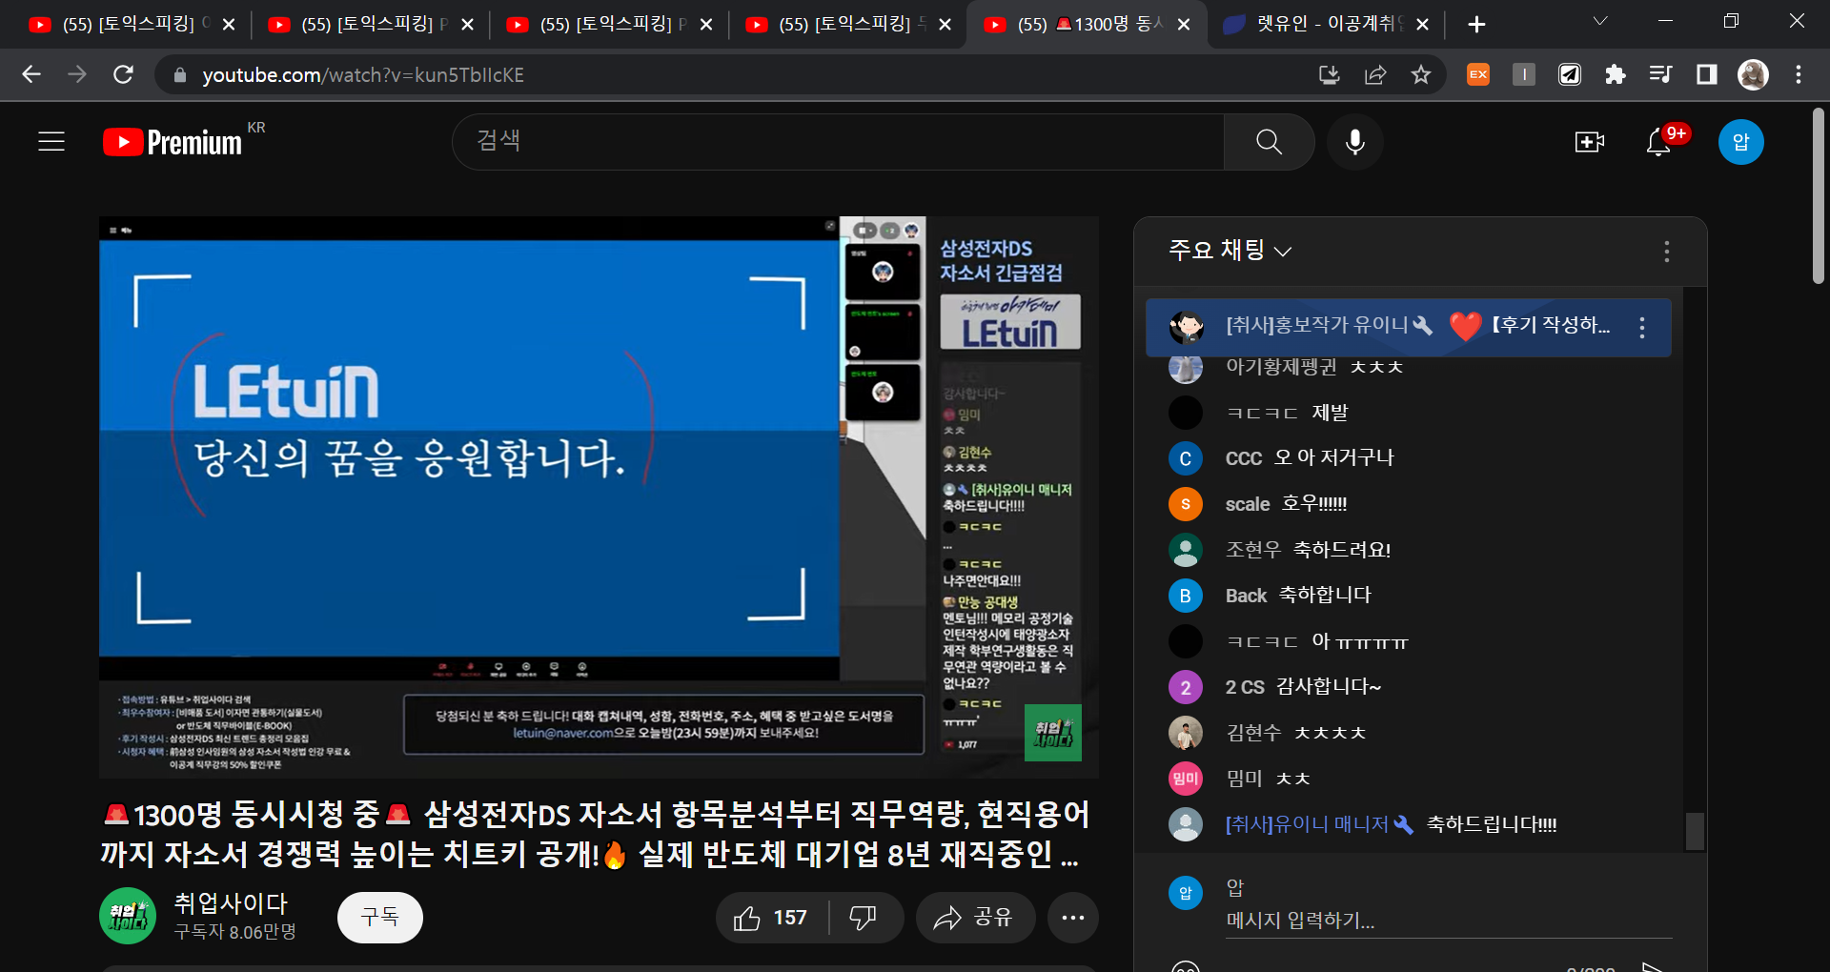The height and width of the screenshot is (972, 1830).
Task: Click the search magnifier button
Action: (x=1269, y=142)
